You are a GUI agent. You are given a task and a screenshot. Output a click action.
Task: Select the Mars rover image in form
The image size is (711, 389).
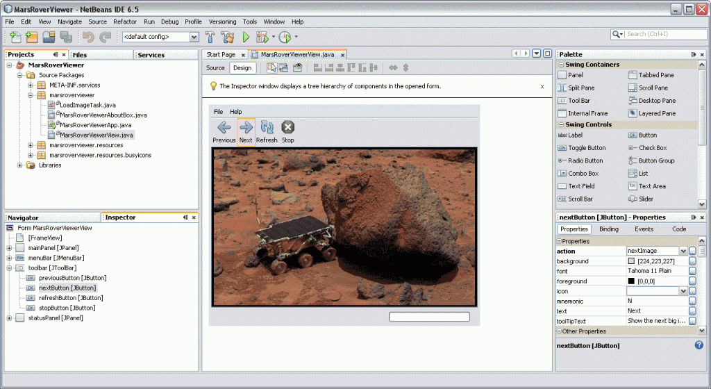[x=344, y=227]
